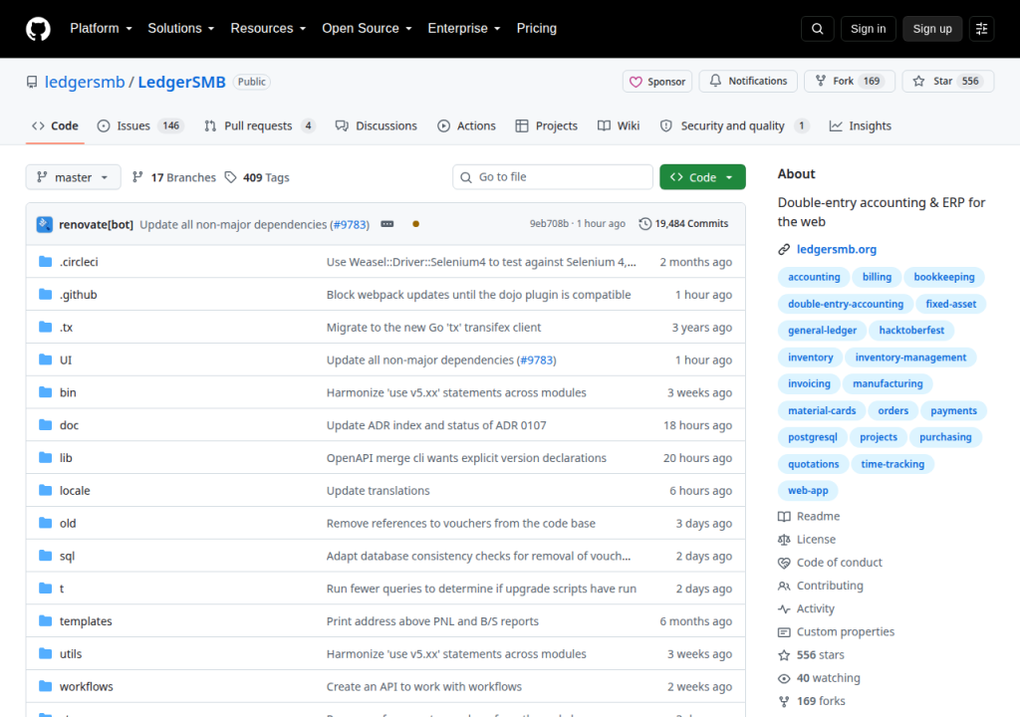Click the Sign in button

coord(868,29)
